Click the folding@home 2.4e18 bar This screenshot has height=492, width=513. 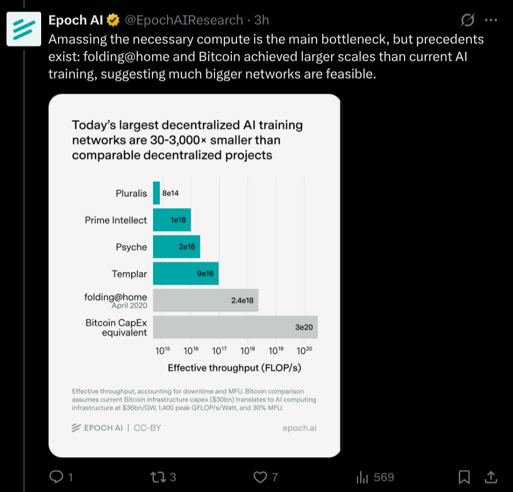tap(205, 300)
